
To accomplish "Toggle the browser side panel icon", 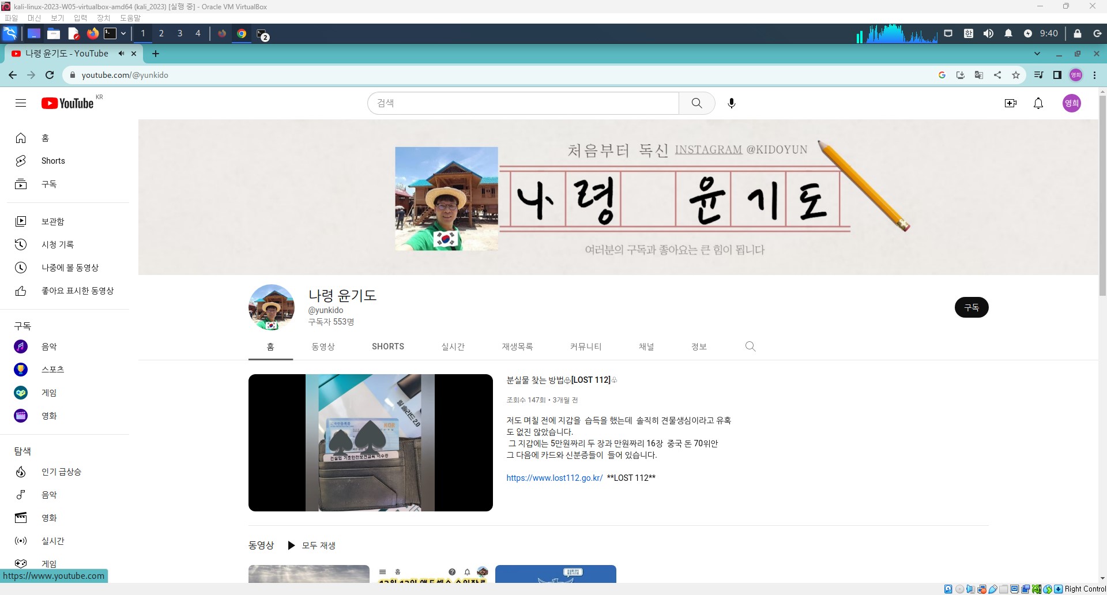I will click(1057, 75).
